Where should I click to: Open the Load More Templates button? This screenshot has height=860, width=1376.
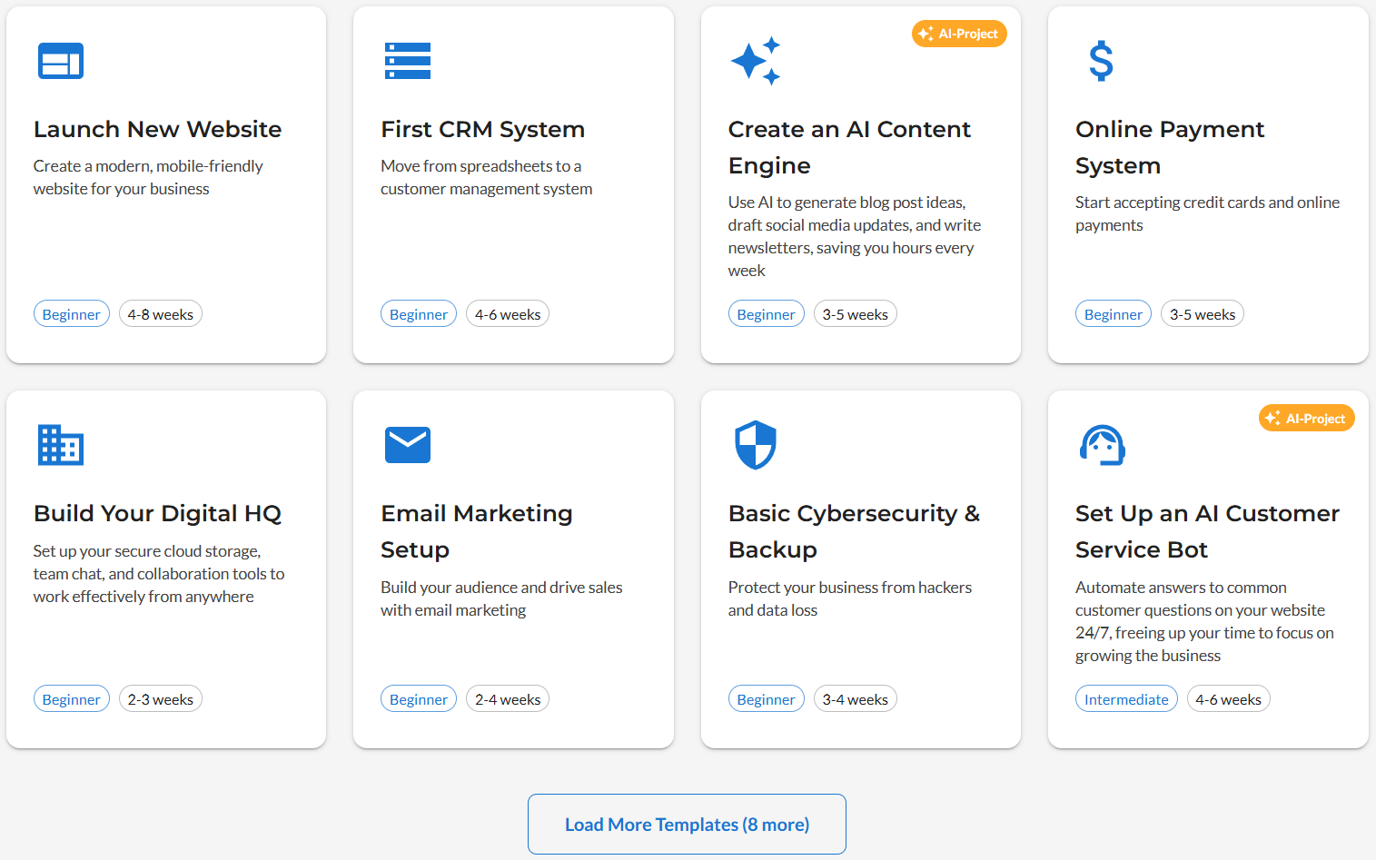tap(686, 824)
